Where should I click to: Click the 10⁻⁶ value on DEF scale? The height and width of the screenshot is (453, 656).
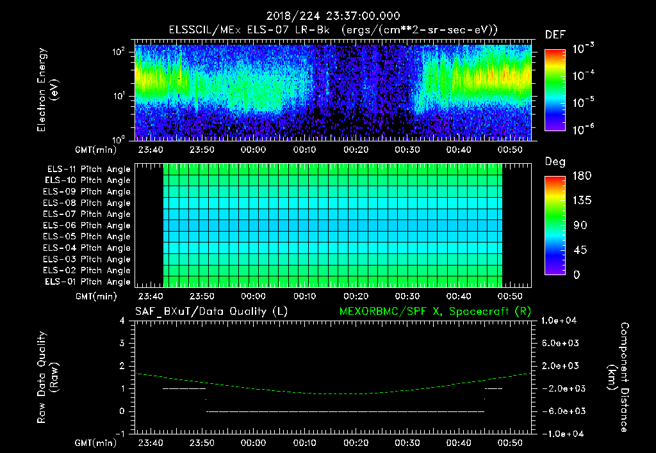pos(583,129)
